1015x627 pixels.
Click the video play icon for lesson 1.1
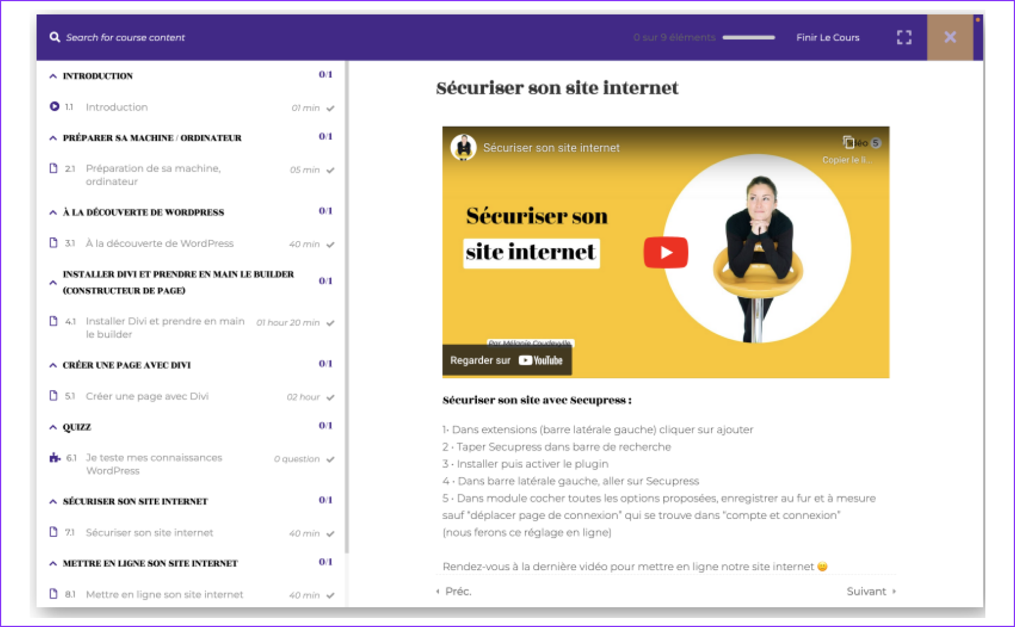54,106
